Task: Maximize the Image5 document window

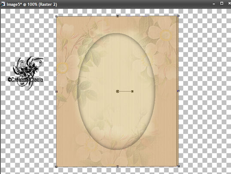Action: (x=222, y=3)
